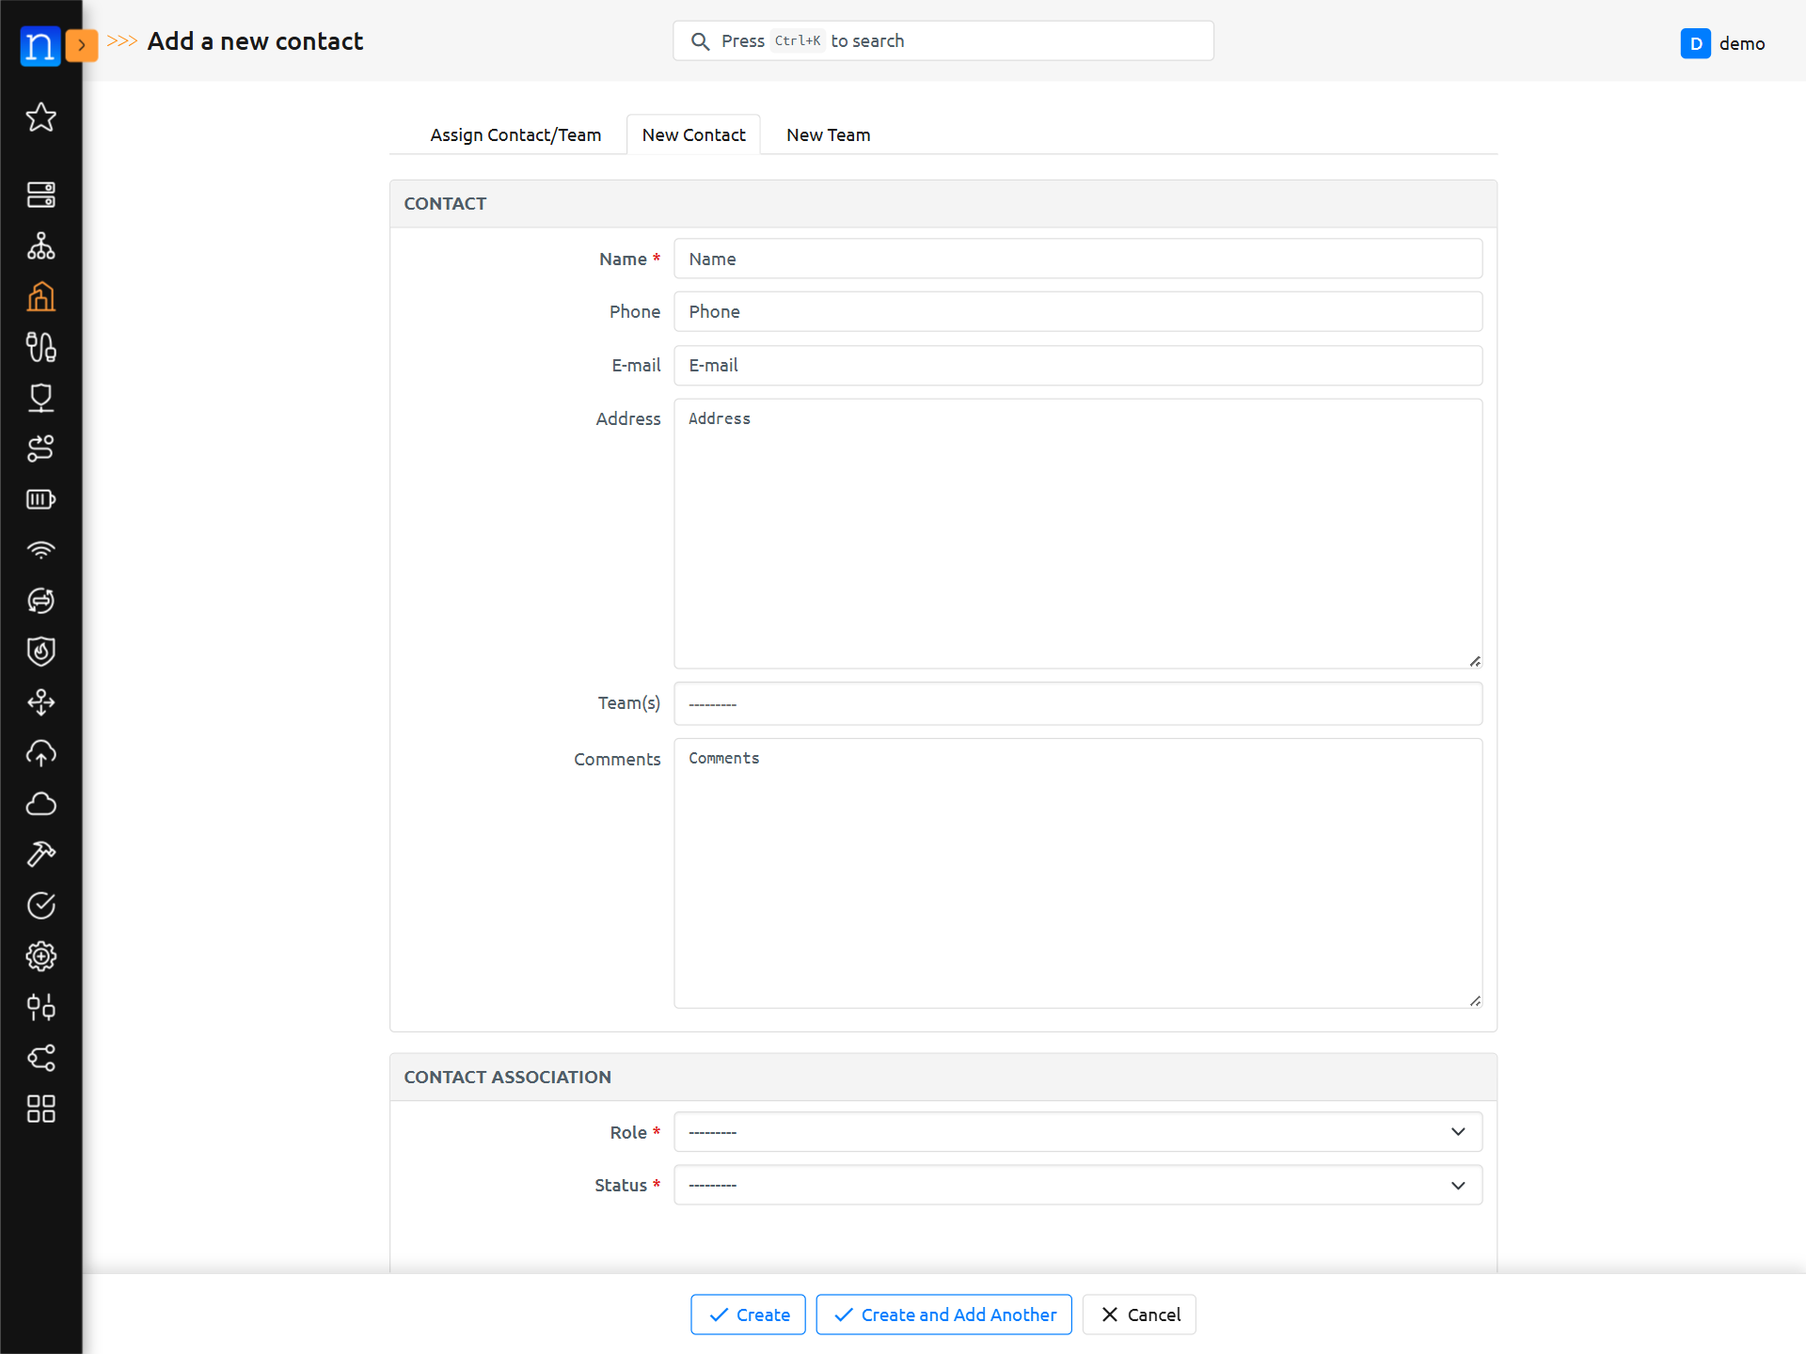Open the Power battery icon in the sidebar
The width and height of the screenshot is (1806, 1354).
coord(41,499)
